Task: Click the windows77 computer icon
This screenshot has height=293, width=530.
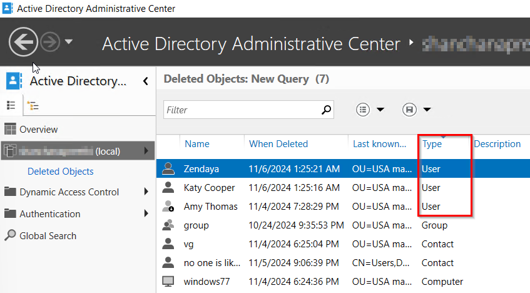Action: tap(168, 282)
